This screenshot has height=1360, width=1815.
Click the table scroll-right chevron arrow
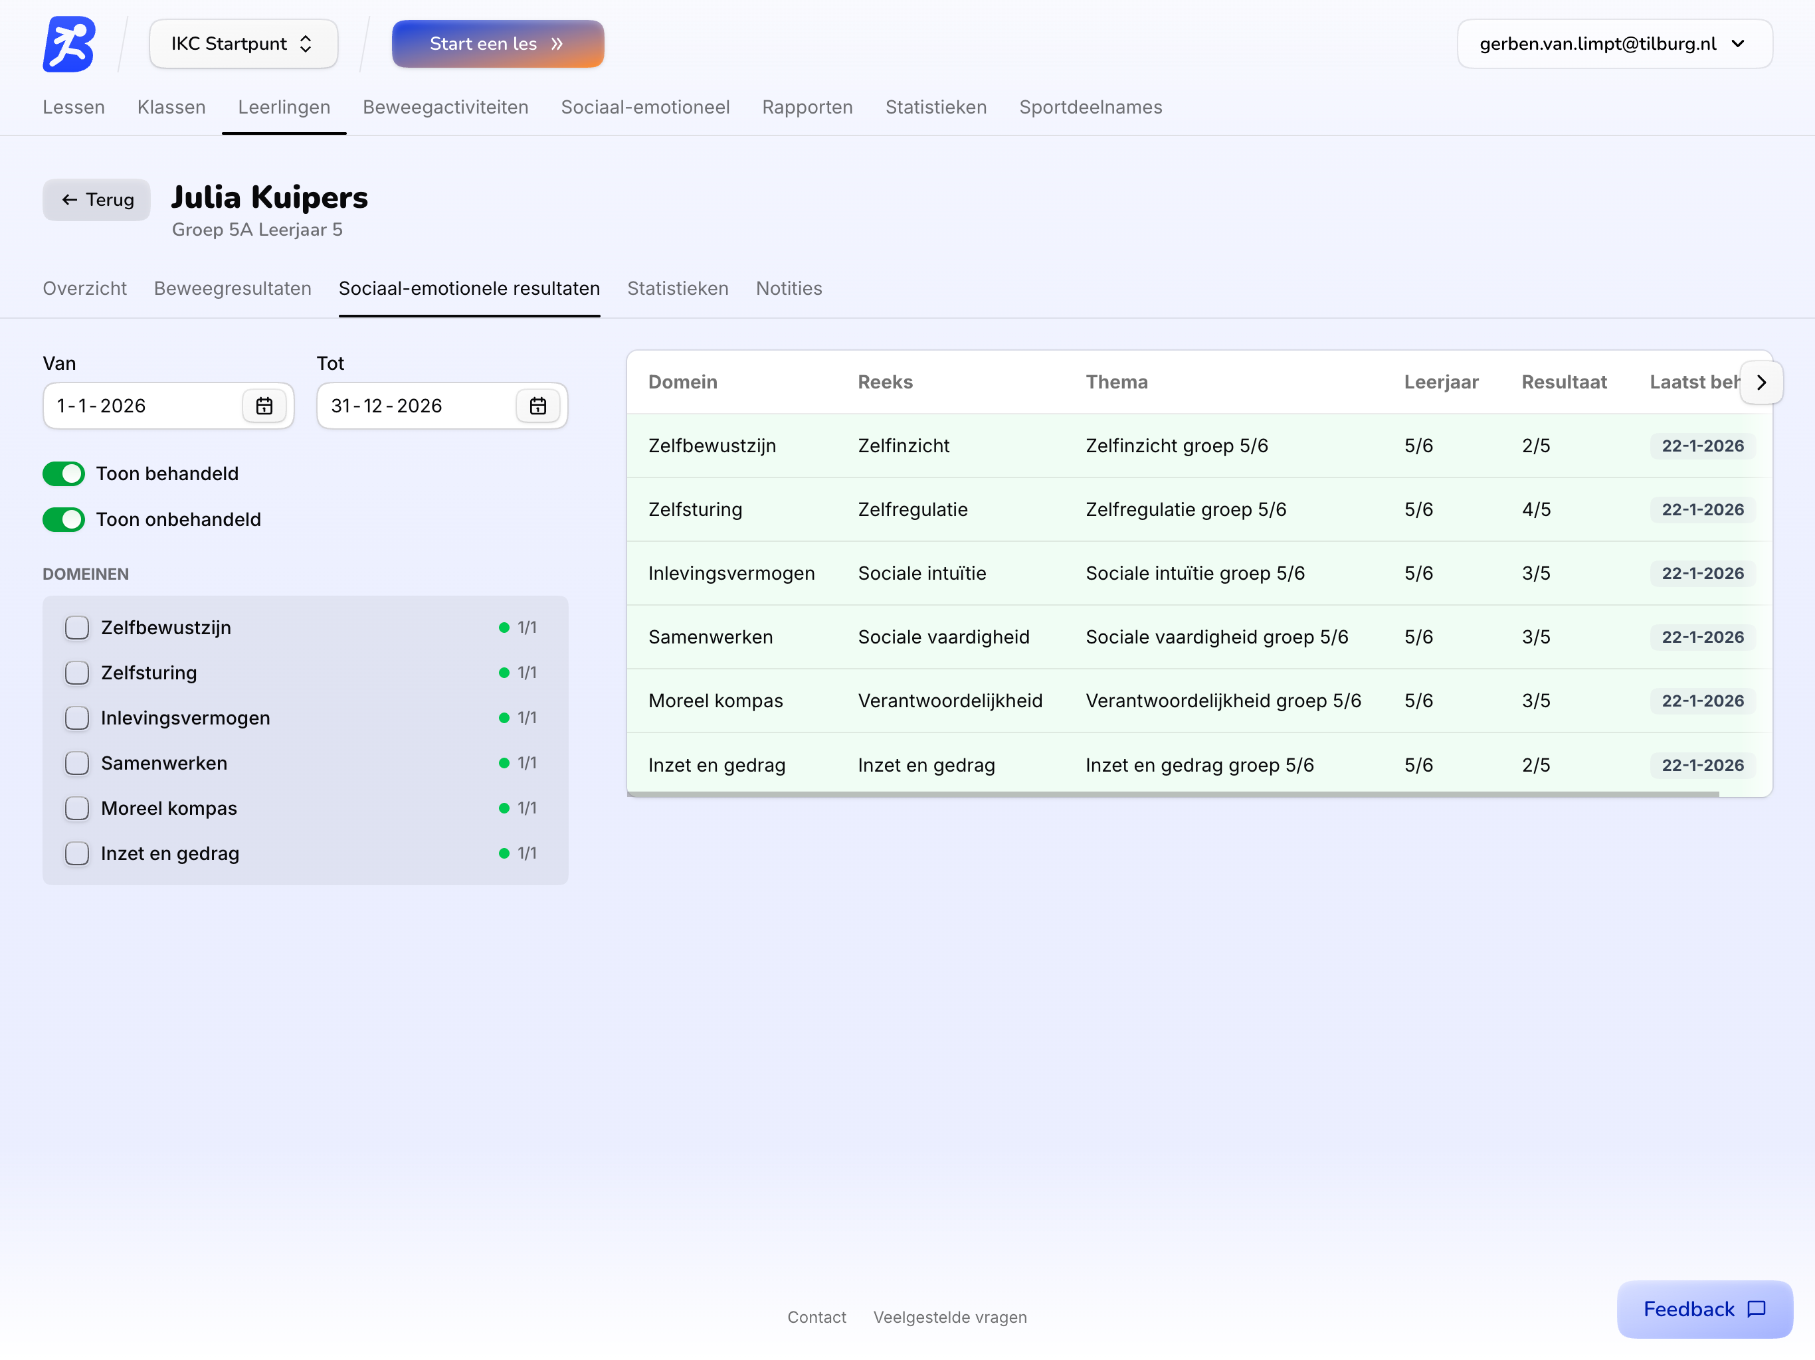pos(1761,382)
